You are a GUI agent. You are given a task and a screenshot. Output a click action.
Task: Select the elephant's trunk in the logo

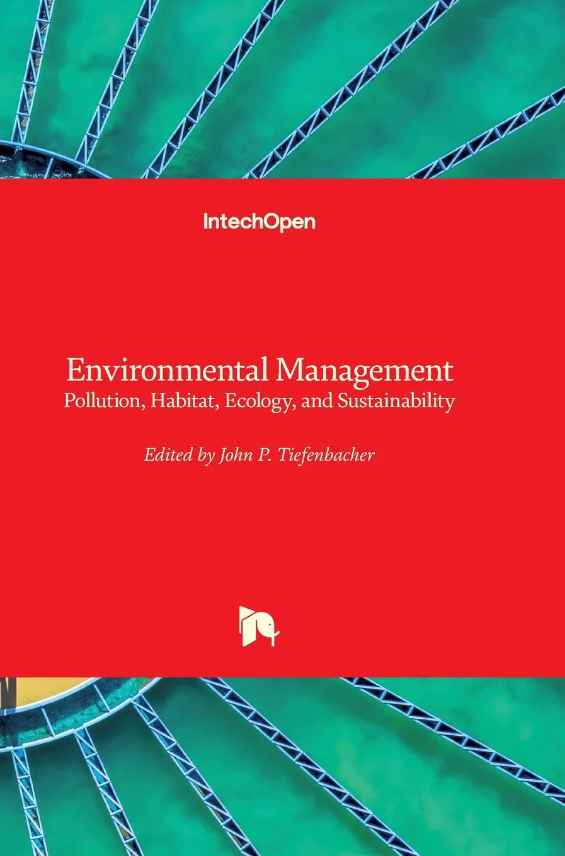click(273, 641)
